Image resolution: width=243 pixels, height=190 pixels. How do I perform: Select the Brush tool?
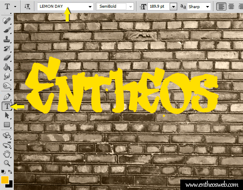point(6,30)
